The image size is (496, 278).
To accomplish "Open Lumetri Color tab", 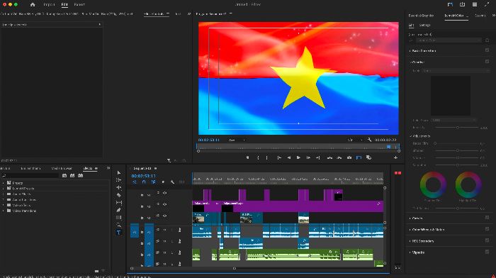I will 454,16.
